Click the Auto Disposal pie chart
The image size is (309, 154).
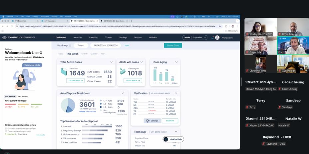(x=68, y=105)
